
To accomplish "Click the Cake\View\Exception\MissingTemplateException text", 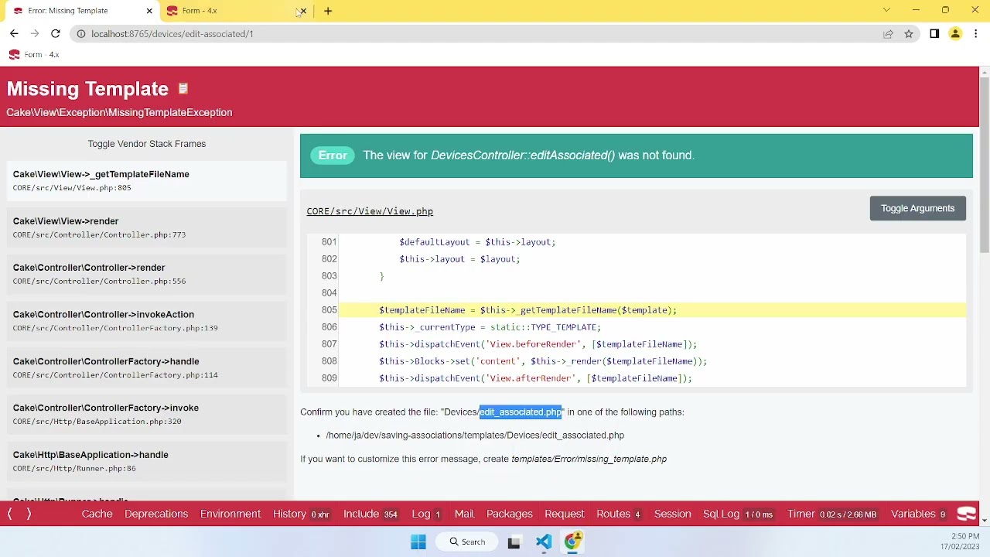I will tap(119, 112).
